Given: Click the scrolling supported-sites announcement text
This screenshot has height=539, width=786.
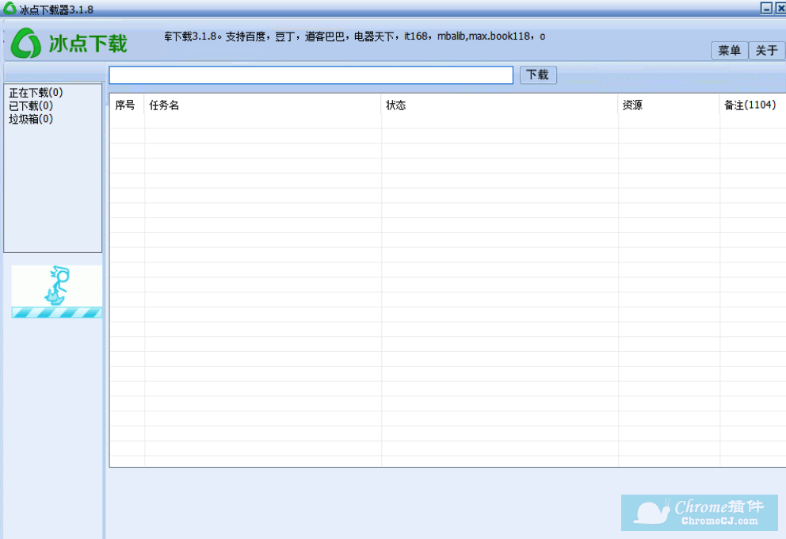Looking at the screenshot, I should [x=354, y=36].
